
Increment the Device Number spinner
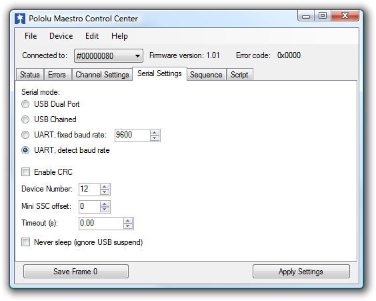[x=104, y=187]
